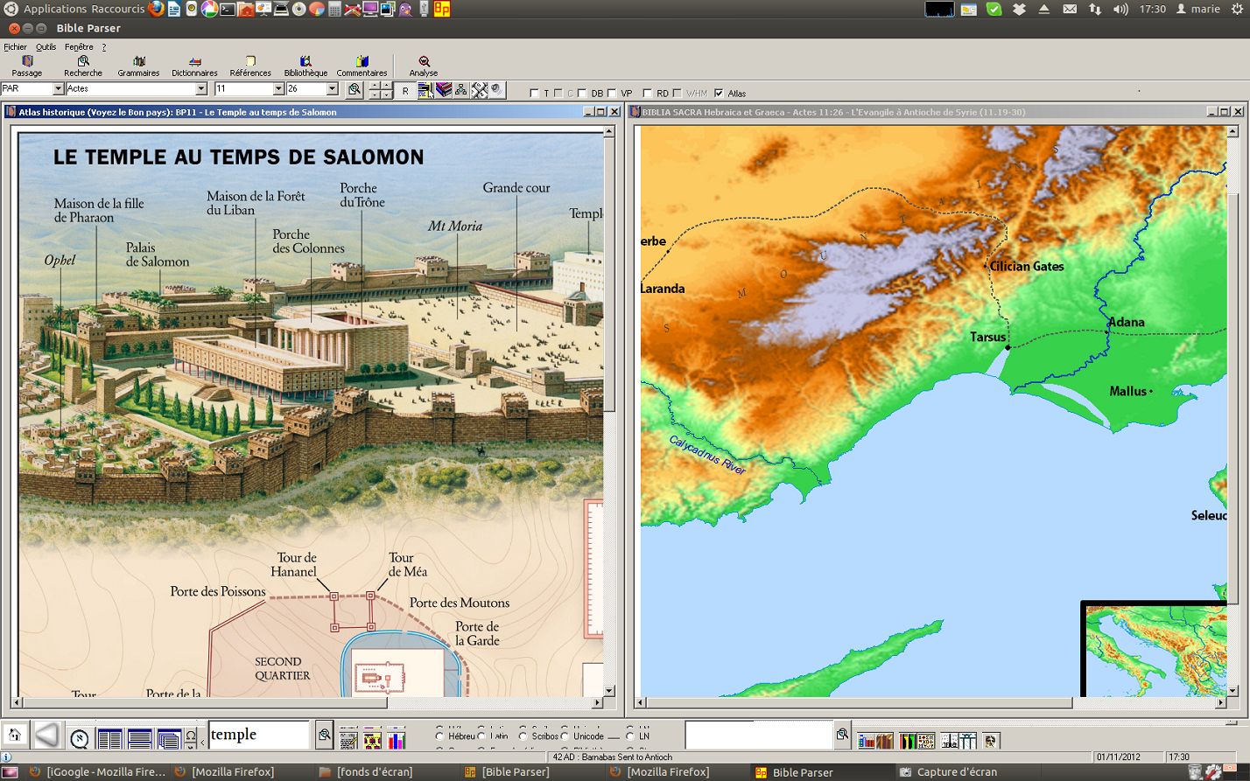1250x781 pixels.
Task: Toggle the DB checkbox
Action: click(x=582, y=93)
